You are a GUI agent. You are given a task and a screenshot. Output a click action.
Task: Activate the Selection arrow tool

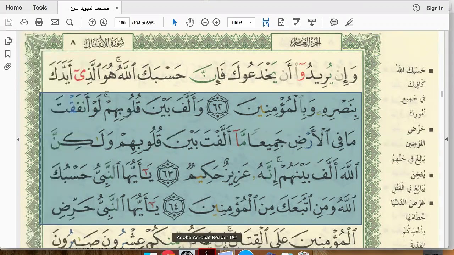(x=175, y=22)
